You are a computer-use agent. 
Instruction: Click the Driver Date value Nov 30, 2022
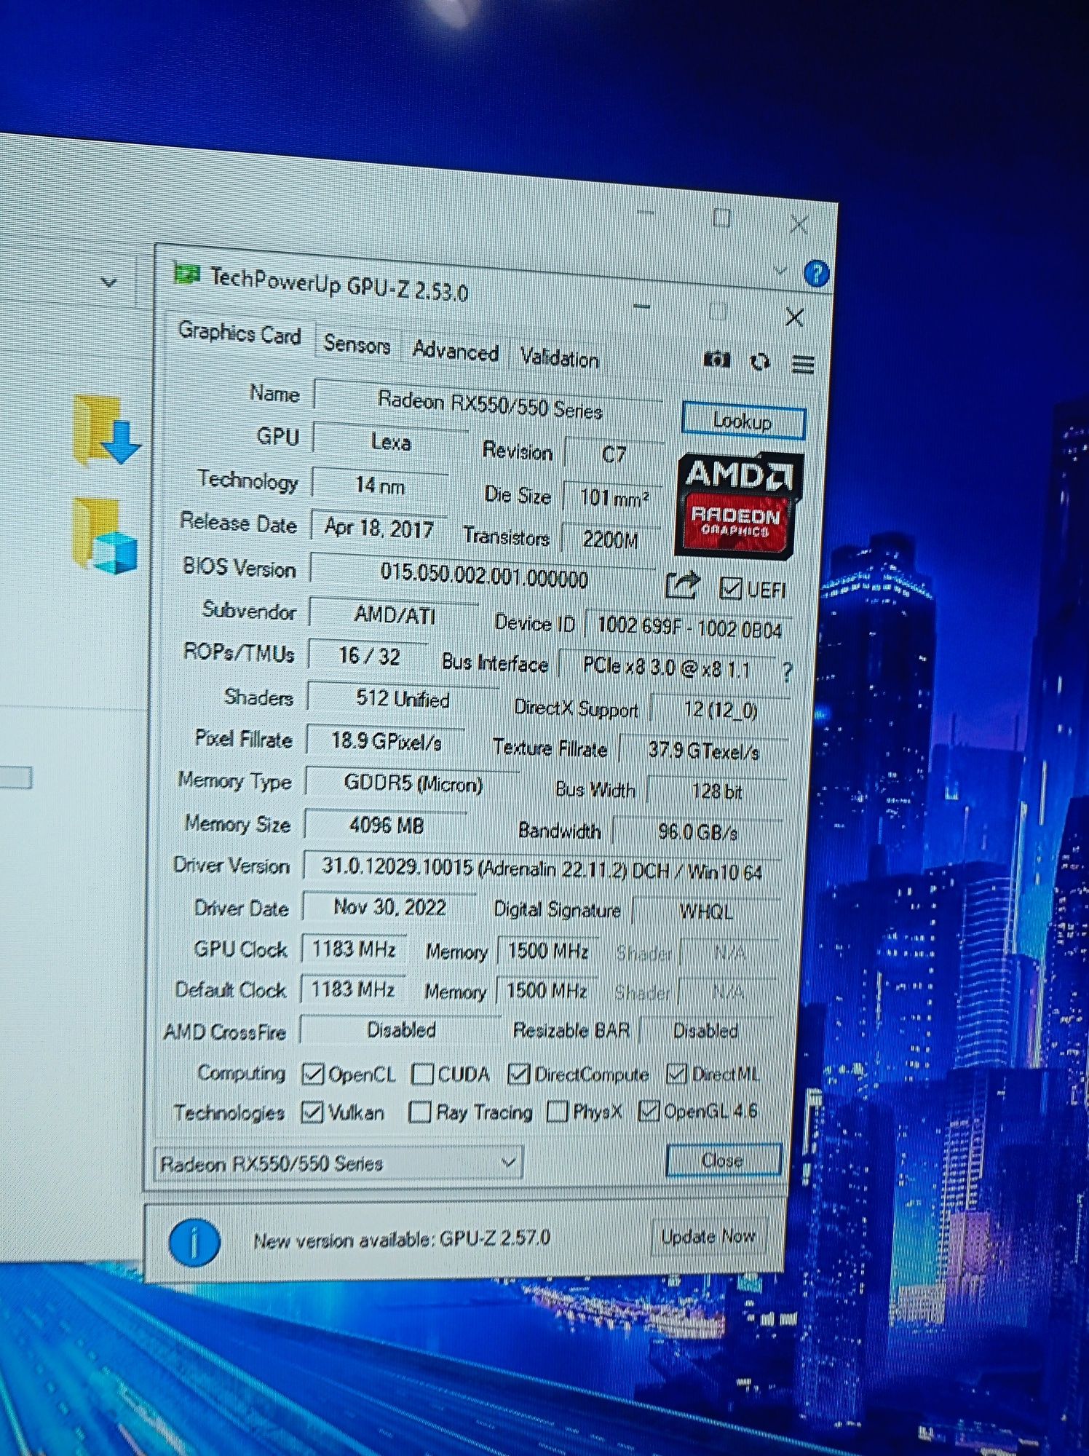[x=389, y=907]
